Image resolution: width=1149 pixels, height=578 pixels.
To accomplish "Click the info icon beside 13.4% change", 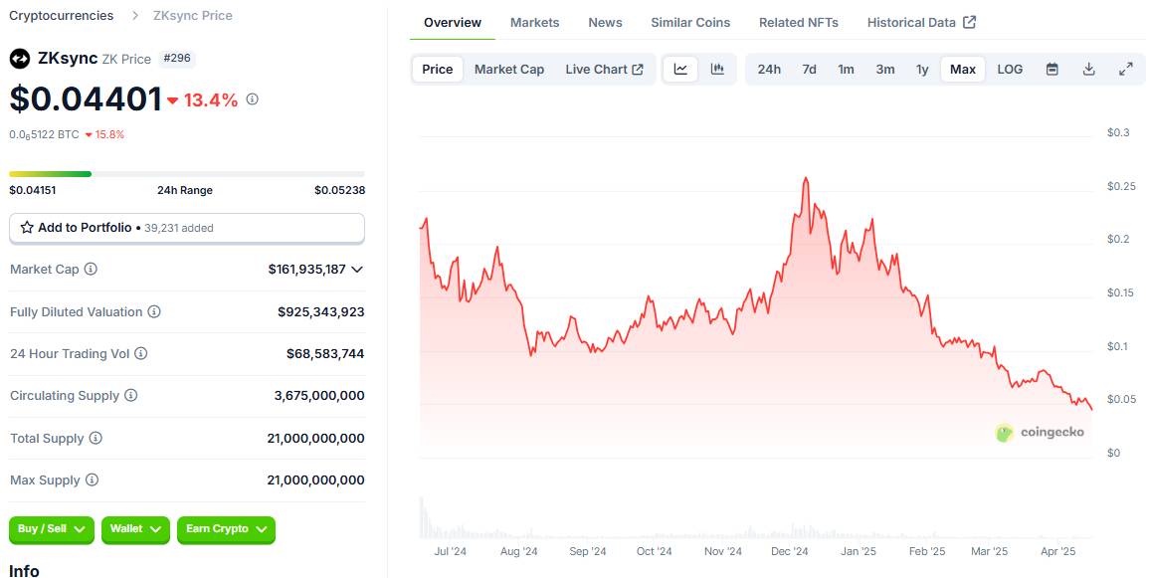I will coord(252,98).
